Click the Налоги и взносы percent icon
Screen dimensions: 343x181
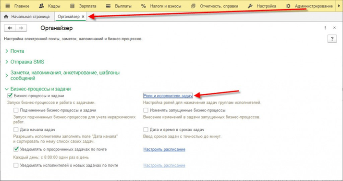click(x=143, y=6)
